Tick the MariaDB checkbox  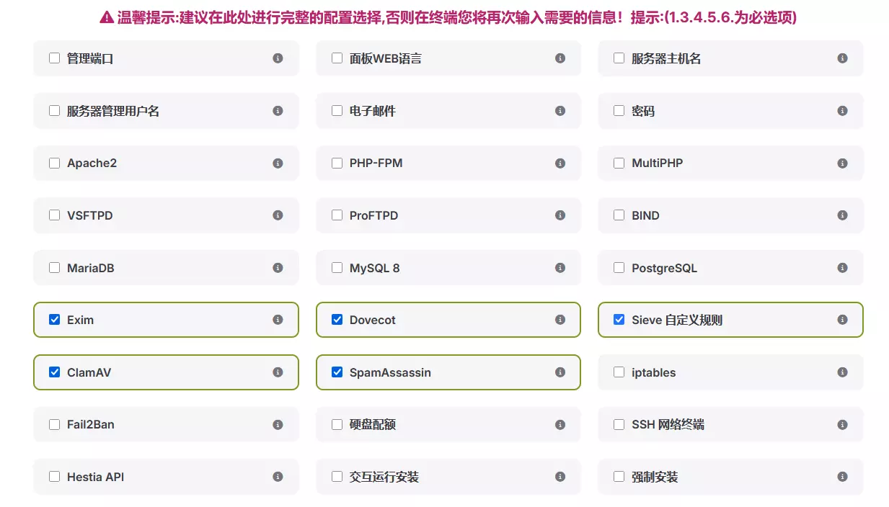55,268
